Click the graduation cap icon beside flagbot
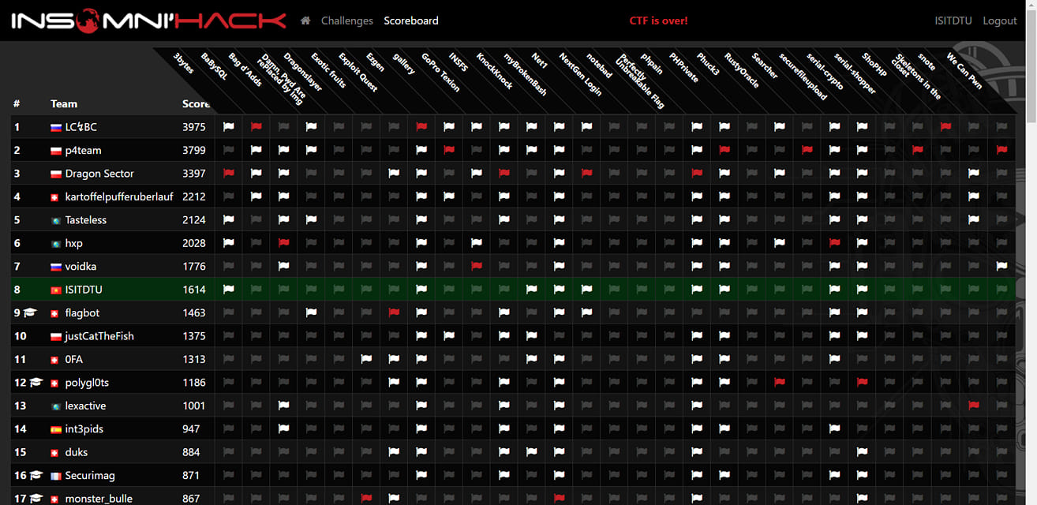Viewport: 1037px width, 505px height. tap(30, 312)
